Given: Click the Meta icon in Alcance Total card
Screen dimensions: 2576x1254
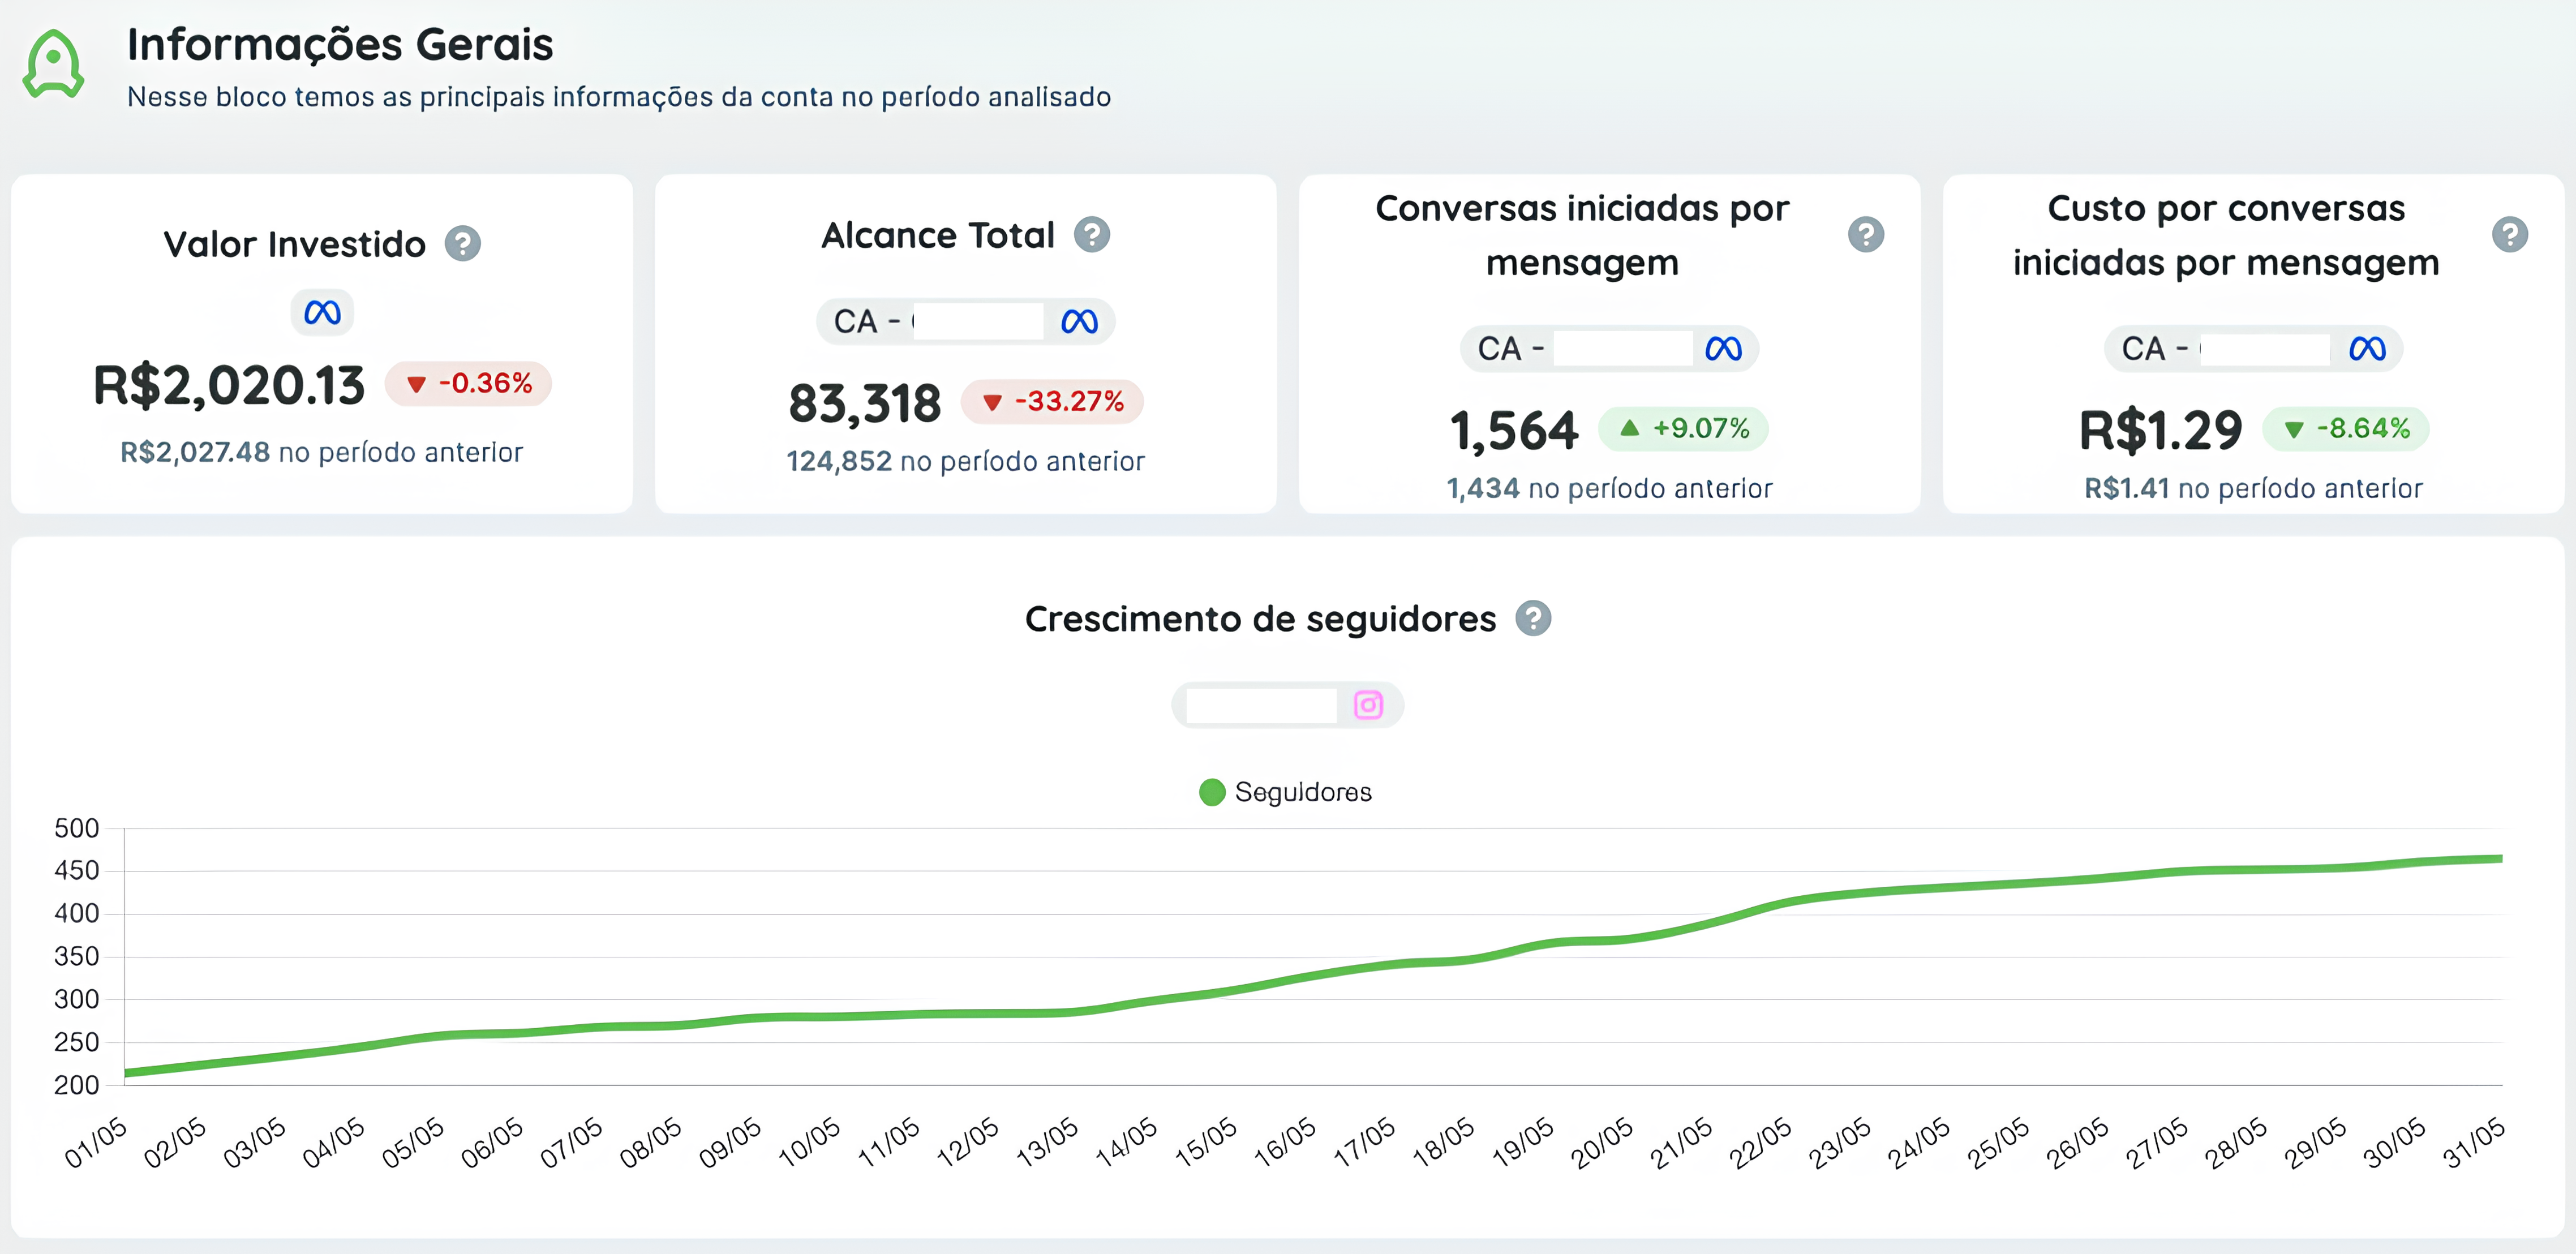Looking at the screenshot, I should 1081,321.
